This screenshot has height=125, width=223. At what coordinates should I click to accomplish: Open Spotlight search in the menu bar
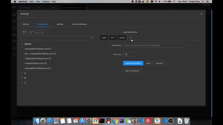pos(203,1)
